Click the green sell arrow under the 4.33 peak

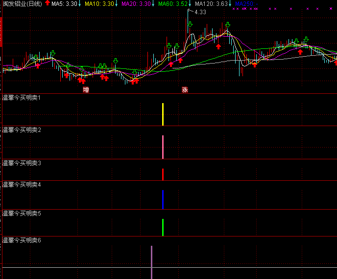click(x=190, y=24)
